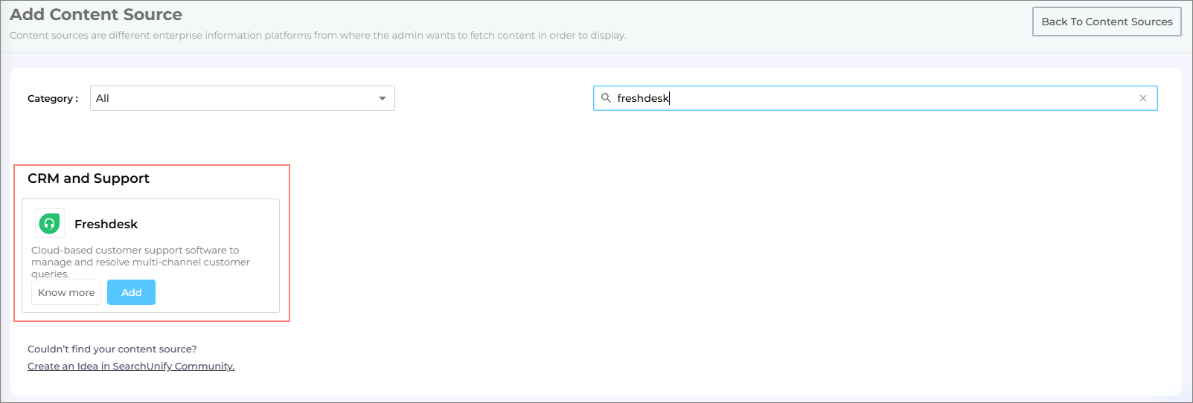The width and height of the screenshot is (1193, 403).
Task: Click the Freshdesk headset logo icon
Action: 49,224
